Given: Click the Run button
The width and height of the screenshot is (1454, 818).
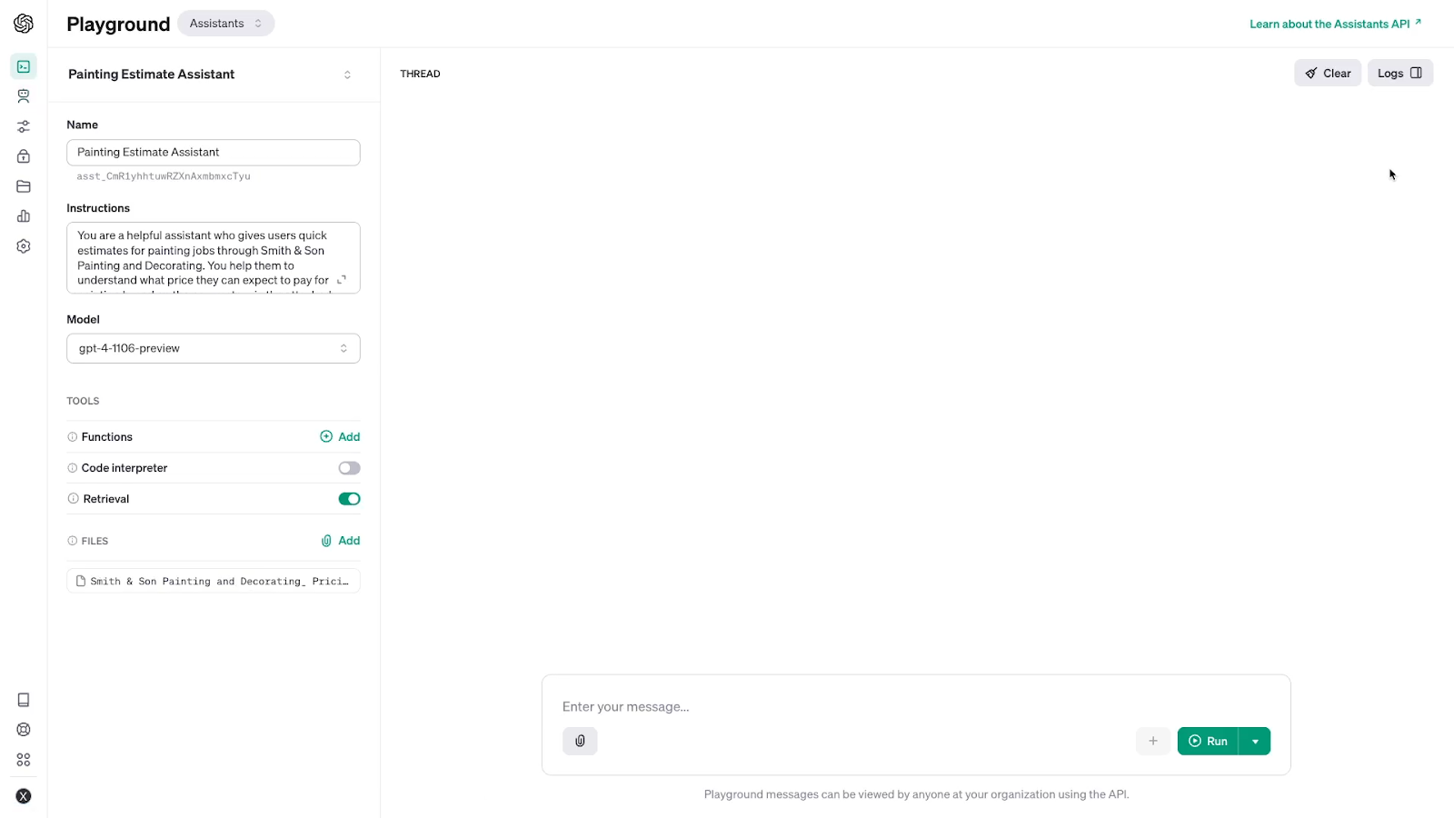Looking at the screenshot, I should tap(1208, 742).
